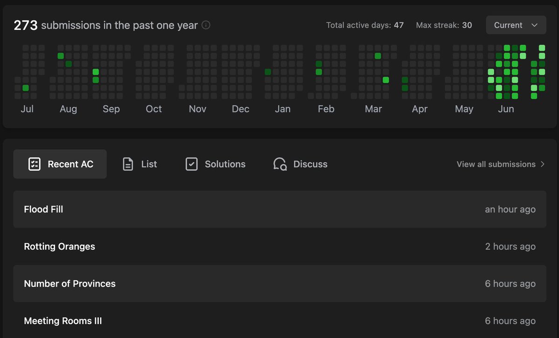Click the List document icon
The height and width of the screenshot is (338, 559).
pos(128,164)
